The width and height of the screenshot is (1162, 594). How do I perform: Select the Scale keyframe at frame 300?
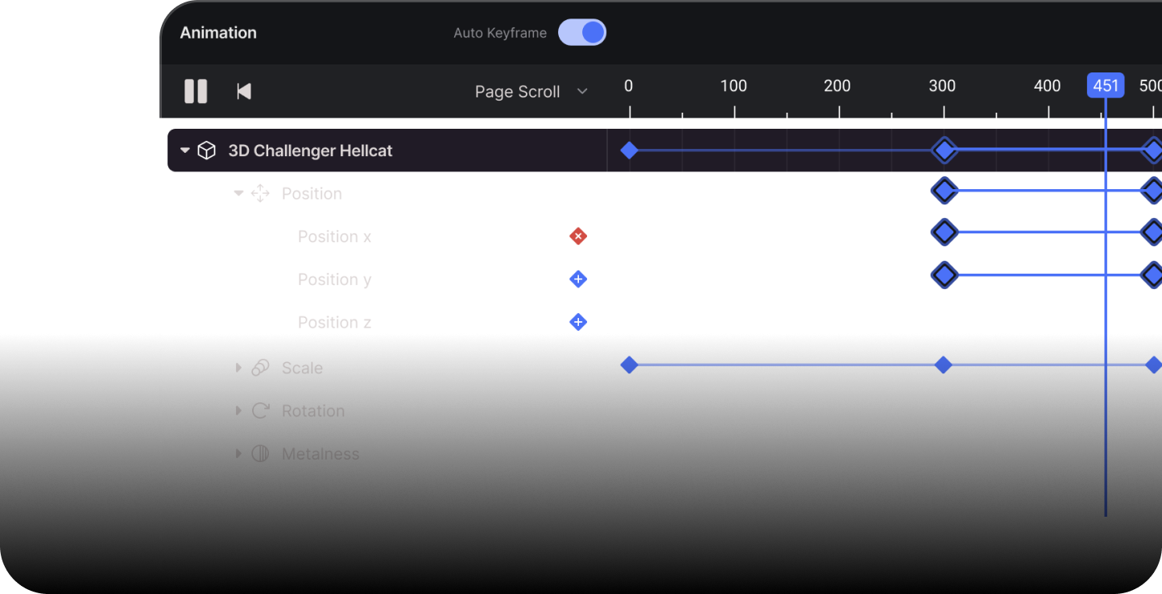click(943, 365)
